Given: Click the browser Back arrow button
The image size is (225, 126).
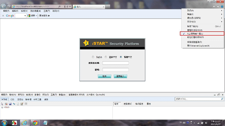Looking at the screenshot, I should coord(3,7).
